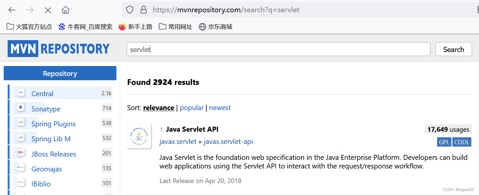This screenshot has width=479, height=195.
Task: Open the 牛客网_百度搜索 bookmark
Action: tap(85, 27)
